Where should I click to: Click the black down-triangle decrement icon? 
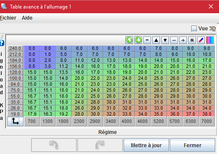(x=165, y=40)
